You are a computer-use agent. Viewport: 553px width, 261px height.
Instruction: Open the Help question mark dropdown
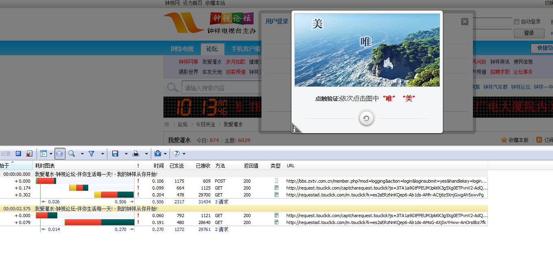click(x=179, y=154)
